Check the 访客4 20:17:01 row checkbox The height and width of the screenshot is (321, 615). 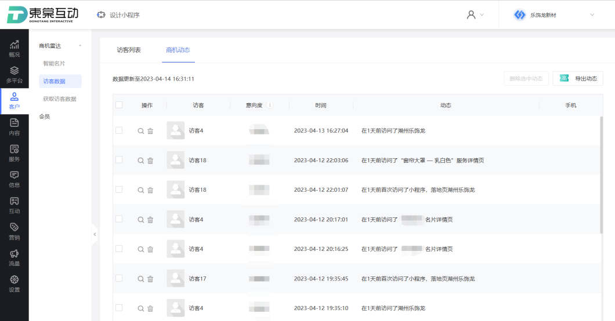(x=119, y=219)
